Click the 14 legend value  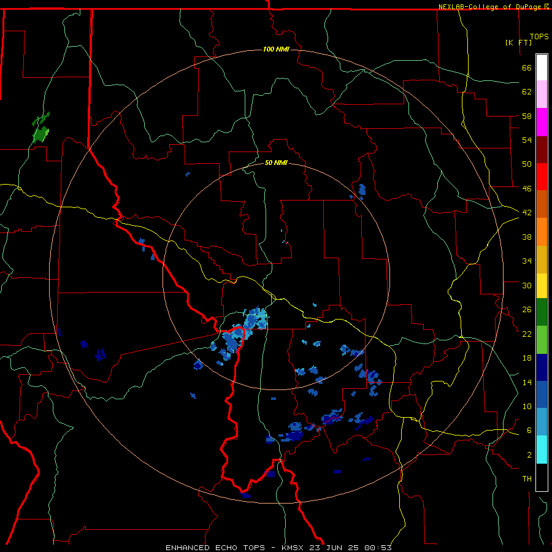(x=527, y=382)
